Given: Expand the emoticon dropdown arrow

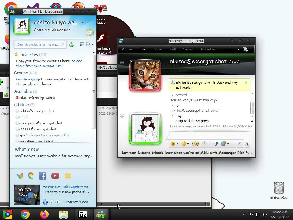Looking at the screenshot, I should click(x=177, y=144).
